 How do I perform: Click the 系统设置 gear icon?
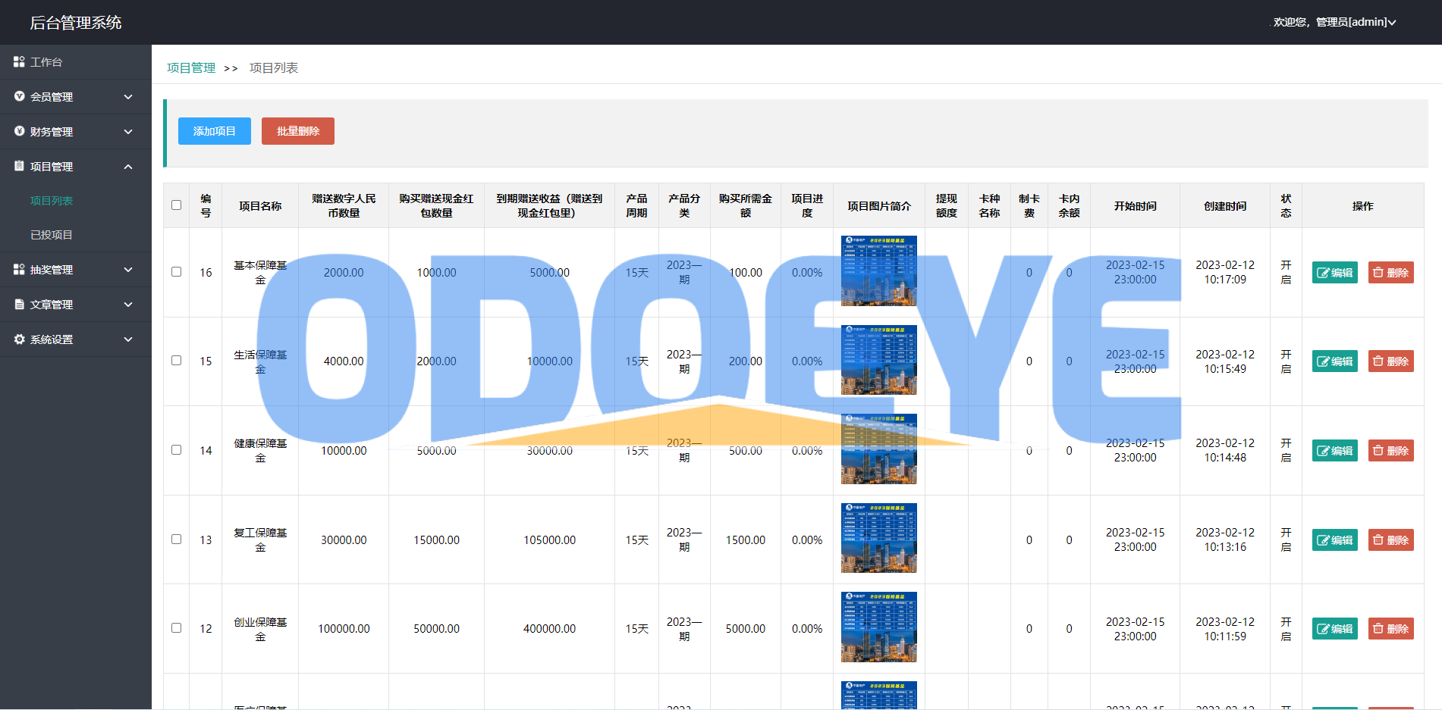click(19, 339)
